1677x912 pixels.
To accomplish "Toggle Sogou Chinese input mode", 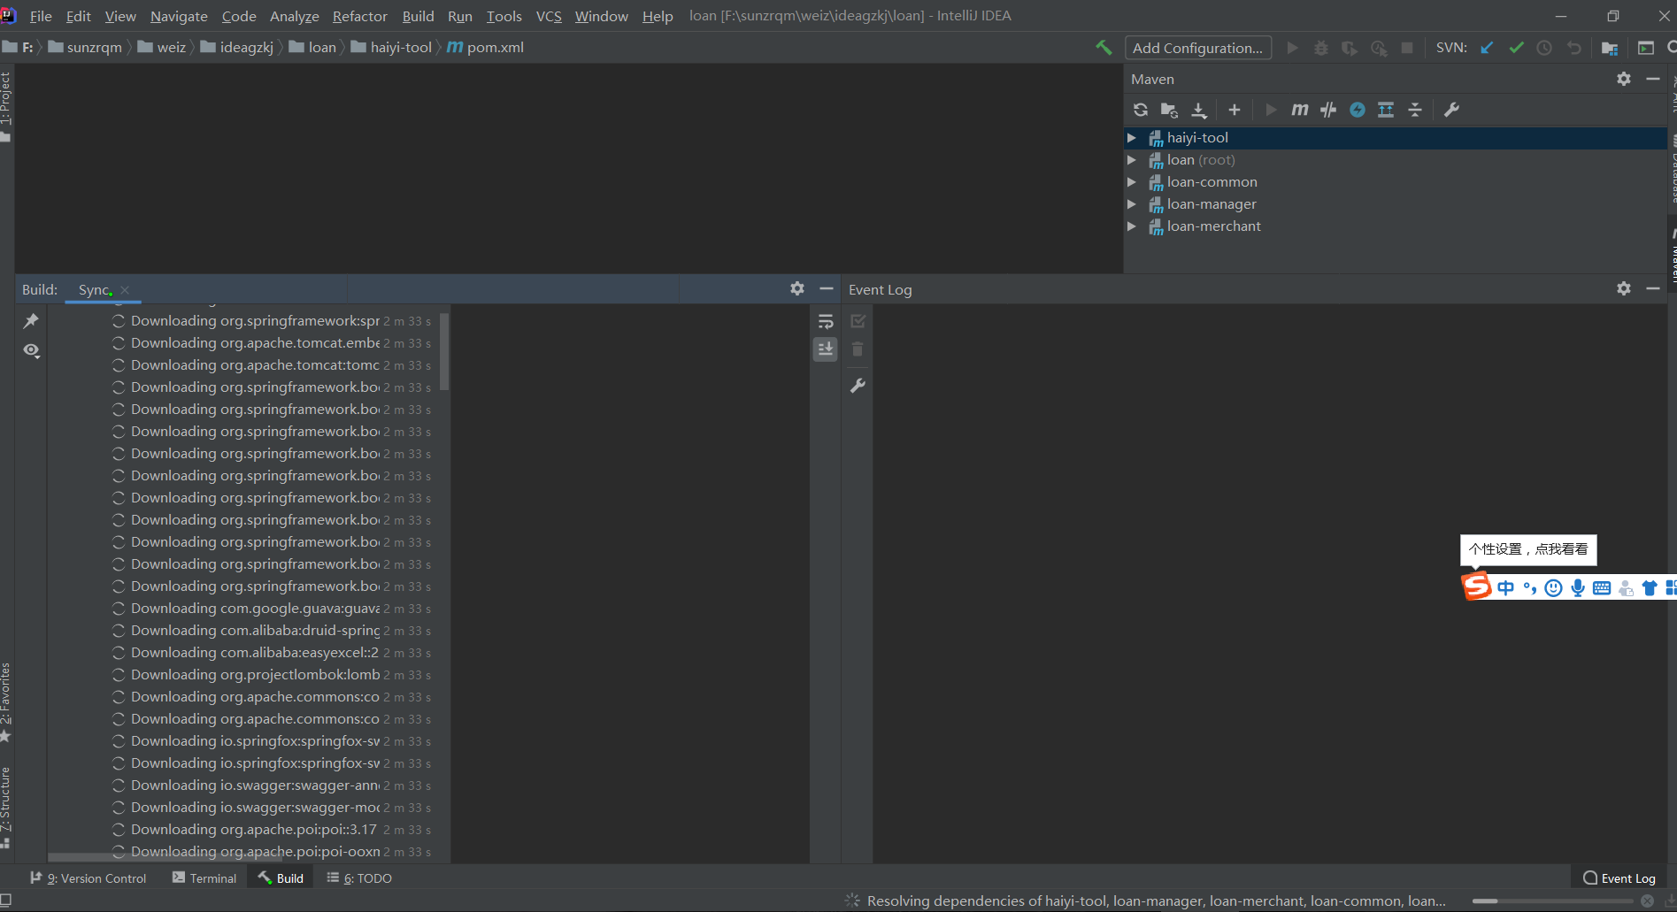I will pos(1505,588).
